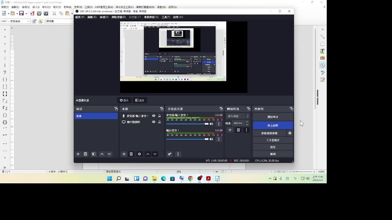
Task: Hide 顯示器擷取 source with eye icon
Action: click(154, 122)
